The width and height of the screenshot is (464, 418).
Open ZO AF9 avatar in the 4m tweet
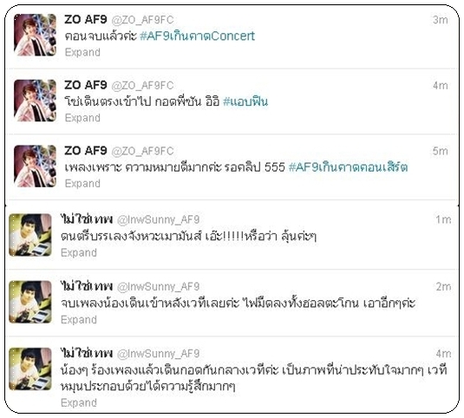[x=35, y=101]
